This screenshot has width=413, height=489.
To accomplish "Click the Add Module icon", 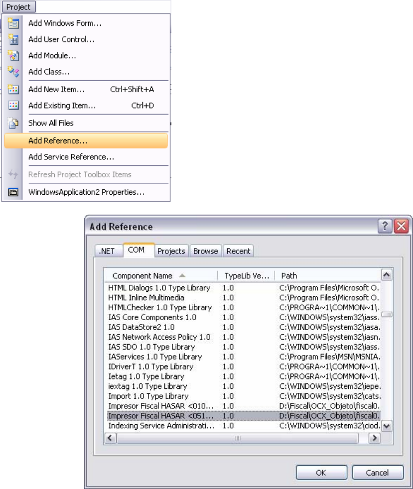I will pyautogui.click(x=13, y=56).
